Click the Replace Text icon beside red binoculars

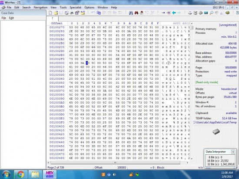click(142, 13)
